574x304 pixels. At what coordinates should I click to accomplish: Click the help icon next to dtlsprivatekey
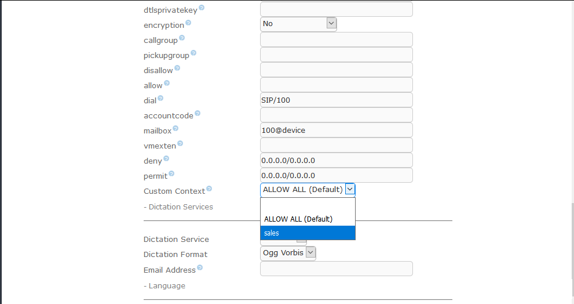(202, 8)
